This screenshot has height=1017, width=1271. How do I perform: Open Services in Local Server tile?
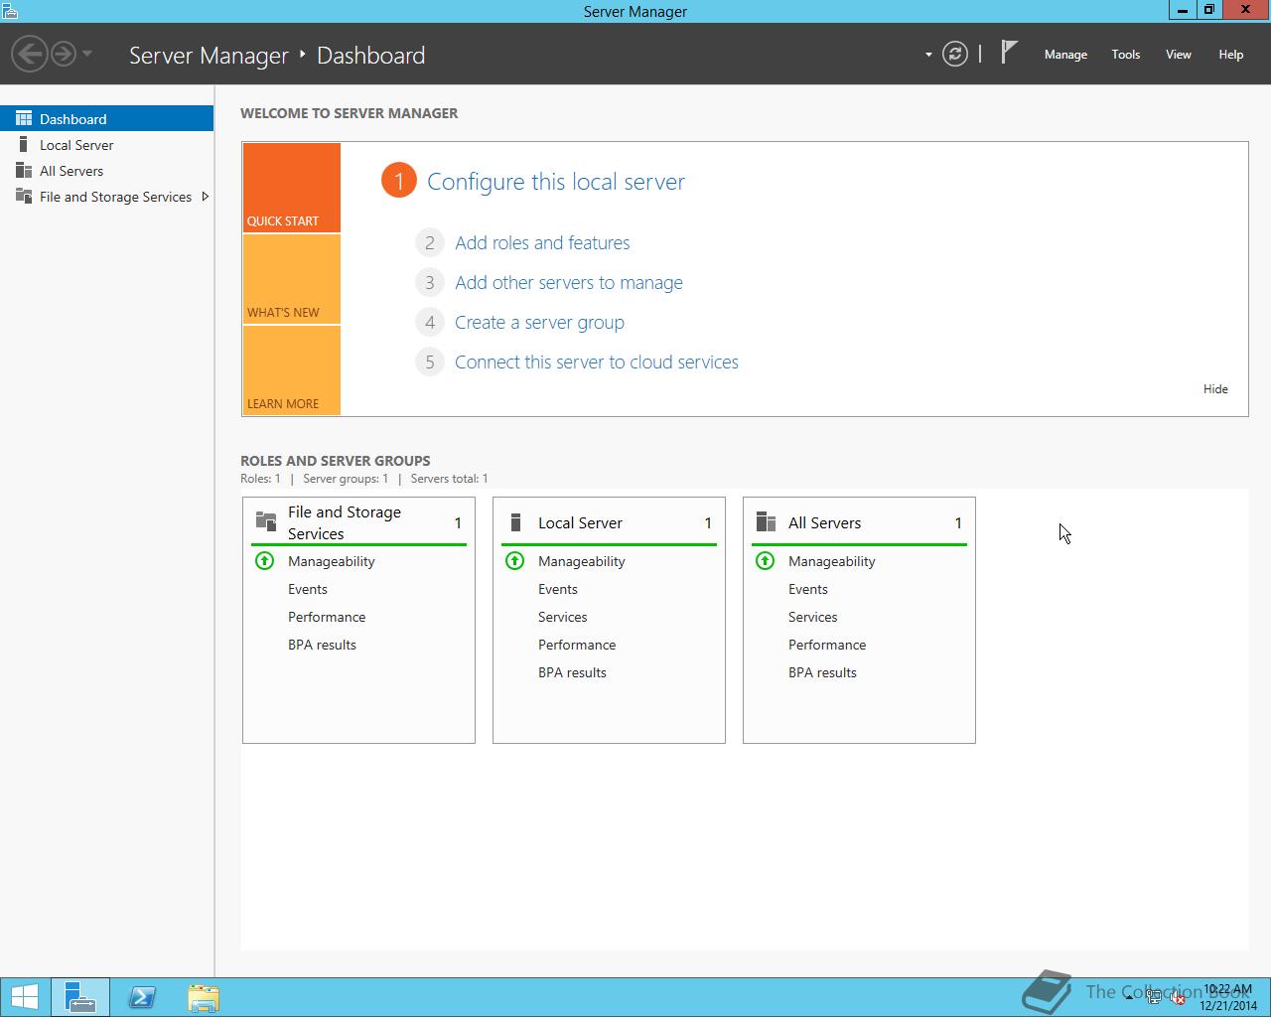[x=563, y=617]
